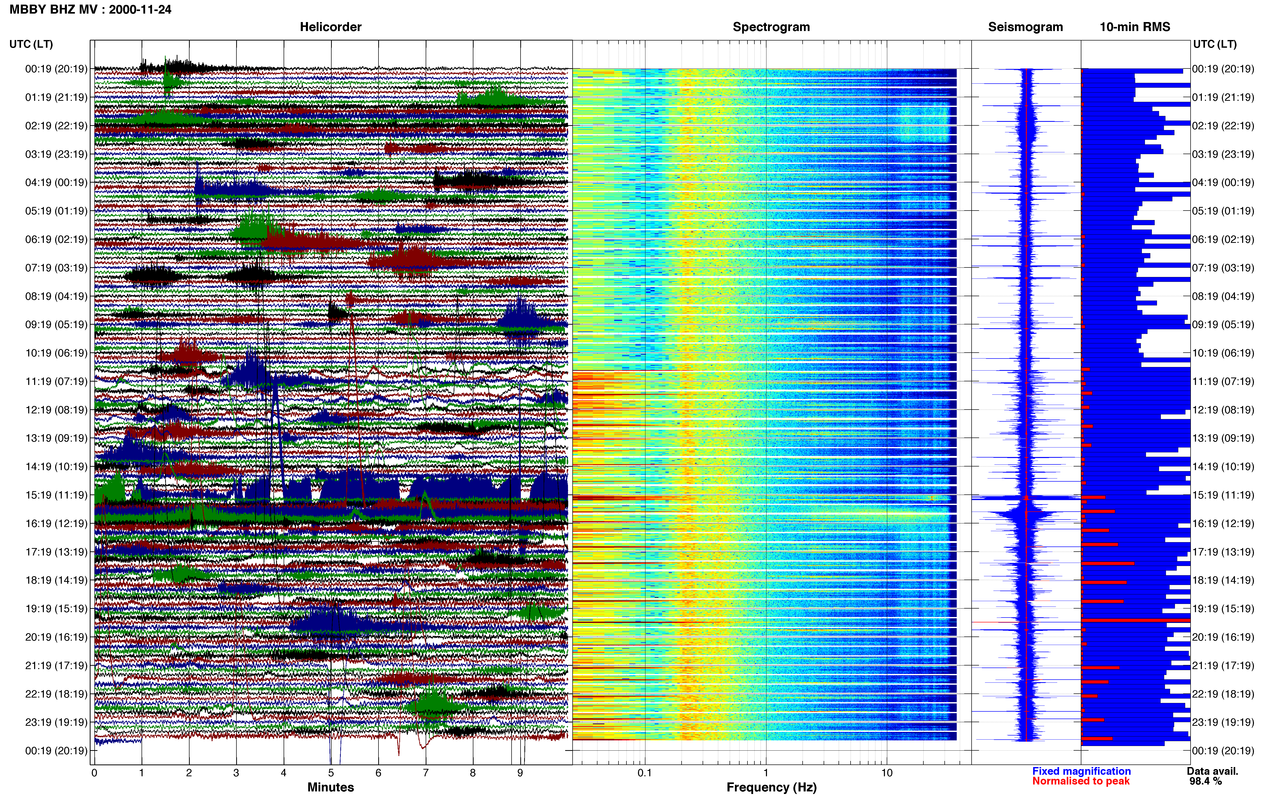Click the red 'Normalised to peak' legend
This screenshot has width=1287, height=805.
click(x=1081, y=781)
